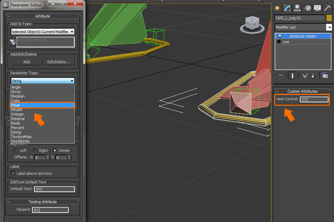Choose Boolean from parameter type list
The height and width of the screenshot is (222, 334).
(43, 96)
